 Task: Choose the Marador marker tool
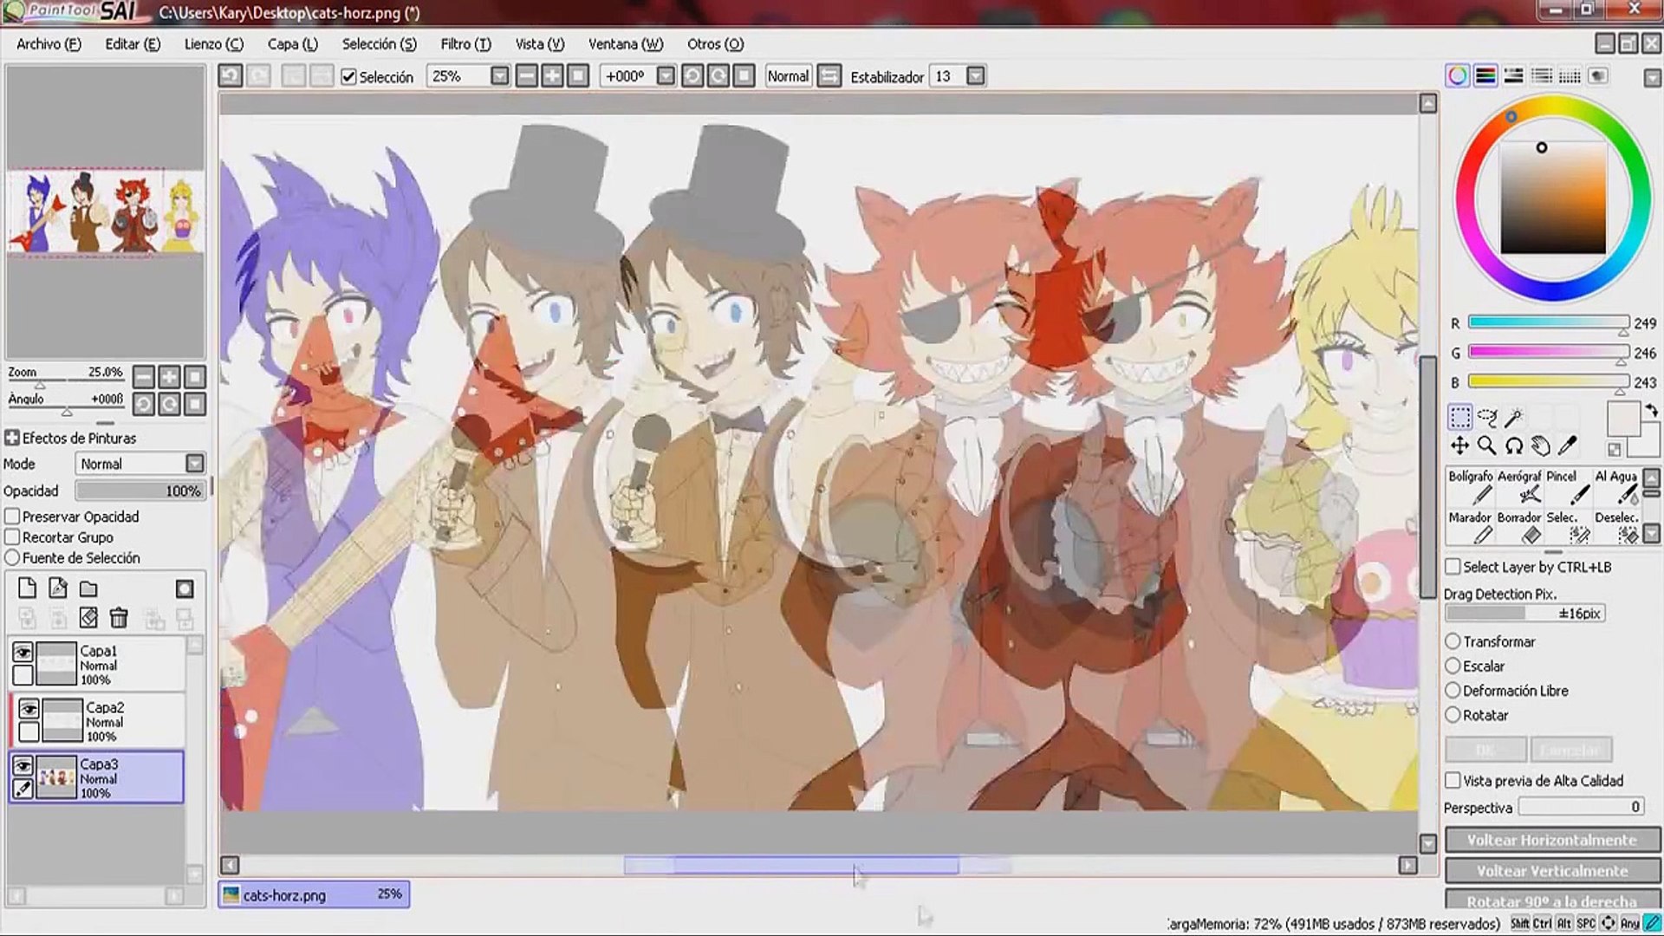pos(1470,528)
